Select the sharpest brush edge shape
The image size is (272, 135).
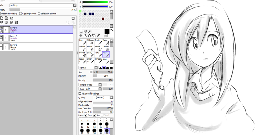[100, 68]
